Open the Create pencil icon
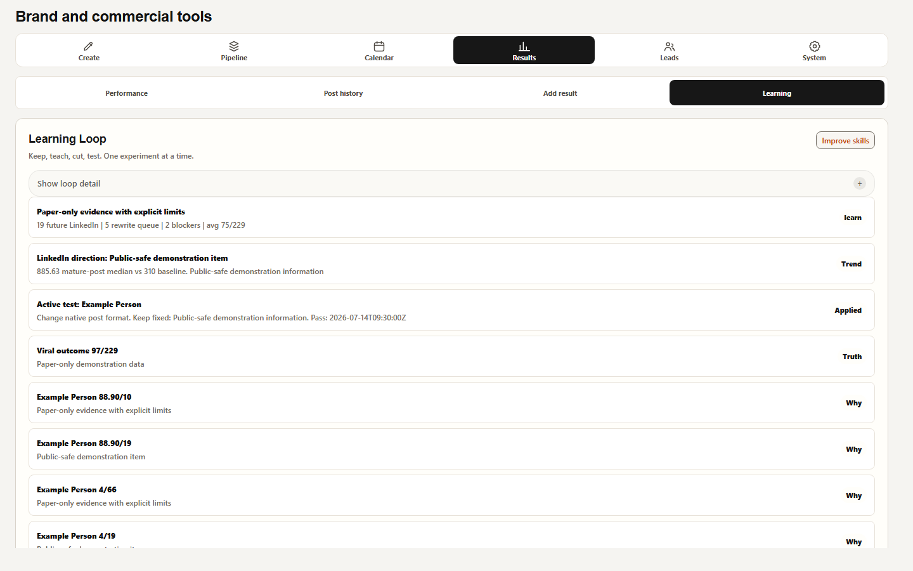The width and height of the screenshot is (913, 571). [89, 46]
